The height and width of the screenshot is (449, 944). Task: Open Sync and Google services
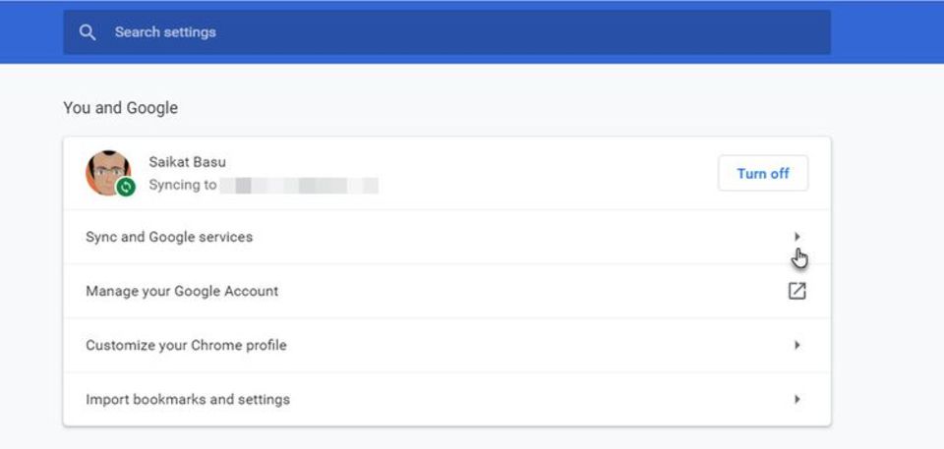pyautogui.click(x=446, y=237)
